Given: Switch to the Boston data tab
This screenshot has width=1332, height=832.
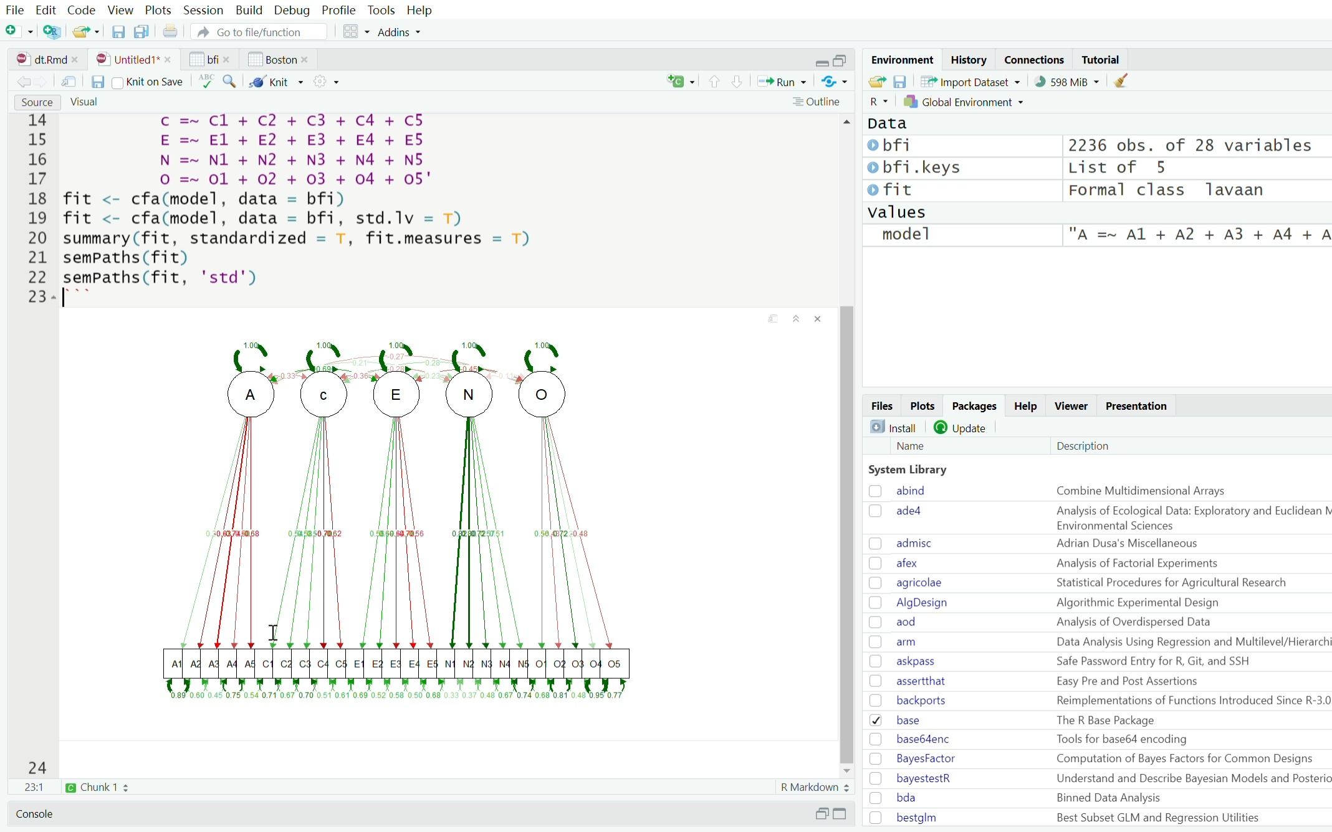Looking at the screenshot, I should tap(280, 60).
